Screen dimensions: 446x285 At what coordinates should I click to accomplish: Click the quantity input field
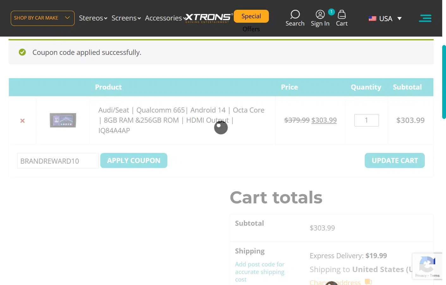[367, 120]
